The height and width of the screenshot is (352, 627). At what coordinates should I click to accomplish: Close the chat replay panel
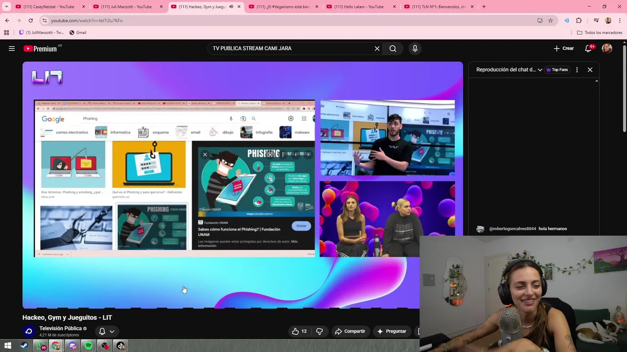coord(590,70)
